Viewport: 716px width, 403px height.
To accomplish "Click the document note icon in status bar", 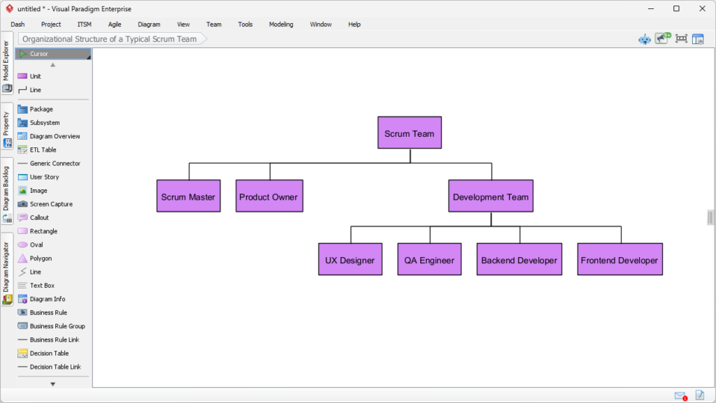I will (x=699, y=395).
